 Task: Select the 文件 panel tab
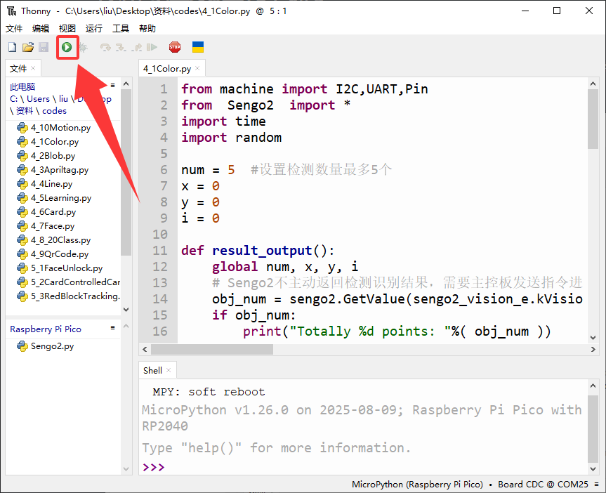(18, 68)
